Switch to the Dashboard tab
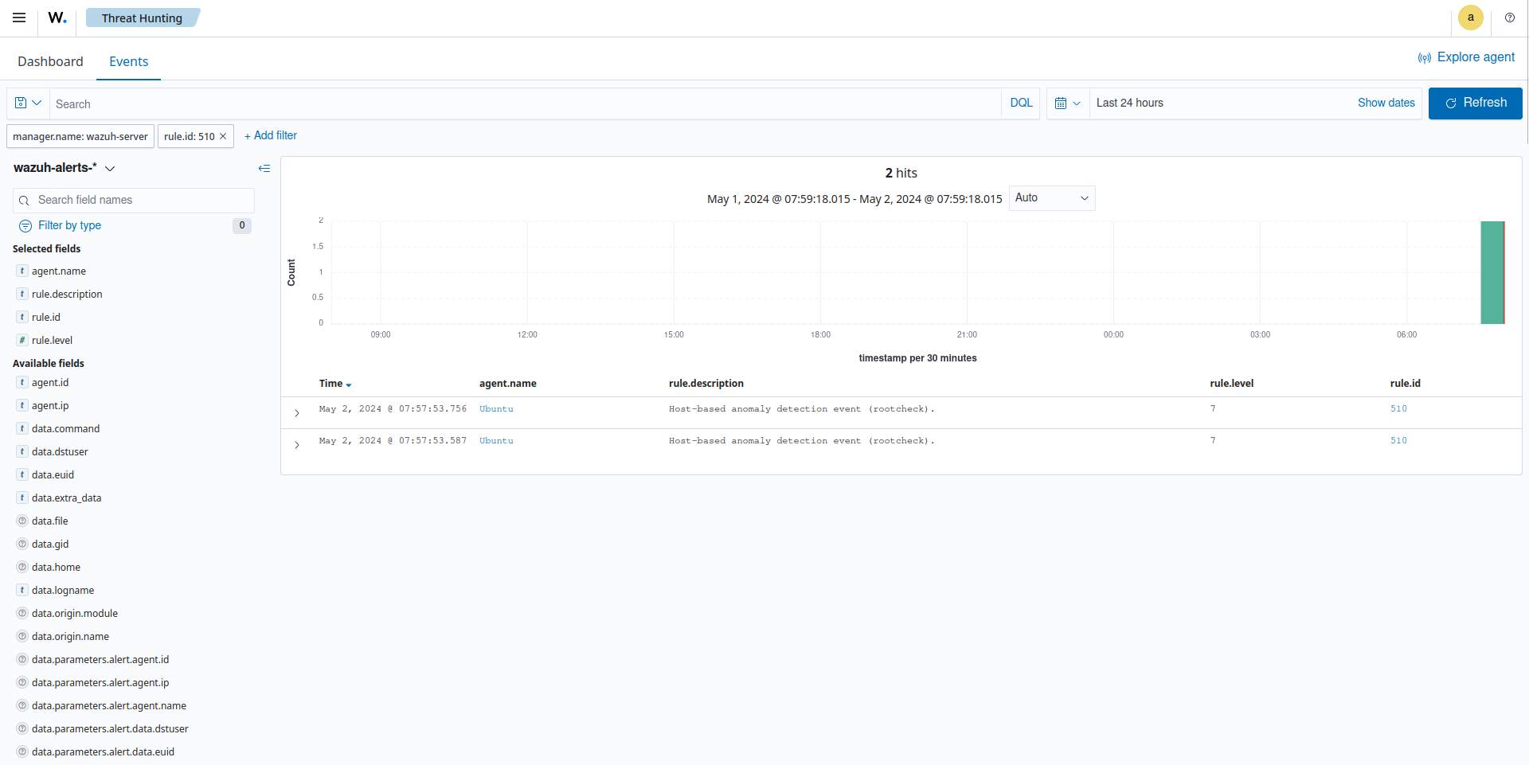 pyautogui.click(x=50, y=61)
